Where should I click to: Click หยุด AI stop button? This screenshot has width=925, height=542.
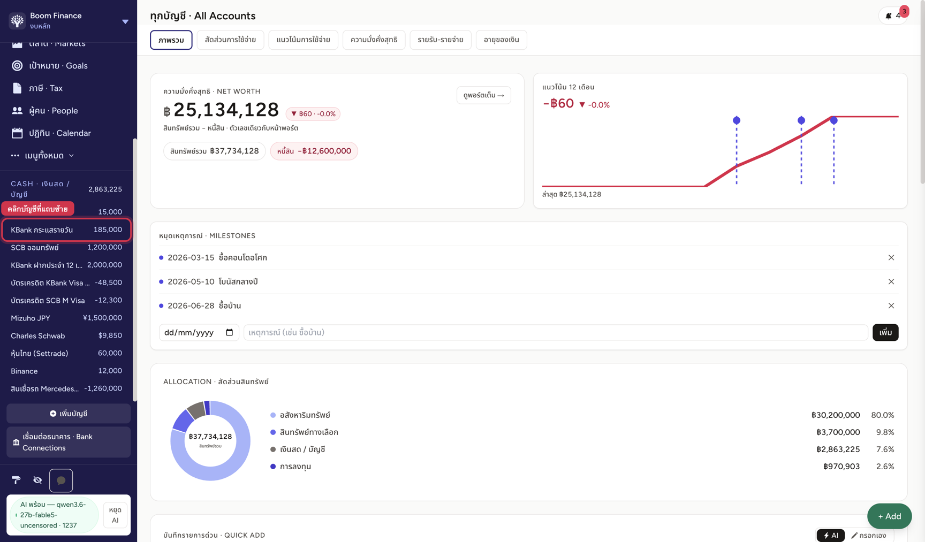click(x=115, y=515)
